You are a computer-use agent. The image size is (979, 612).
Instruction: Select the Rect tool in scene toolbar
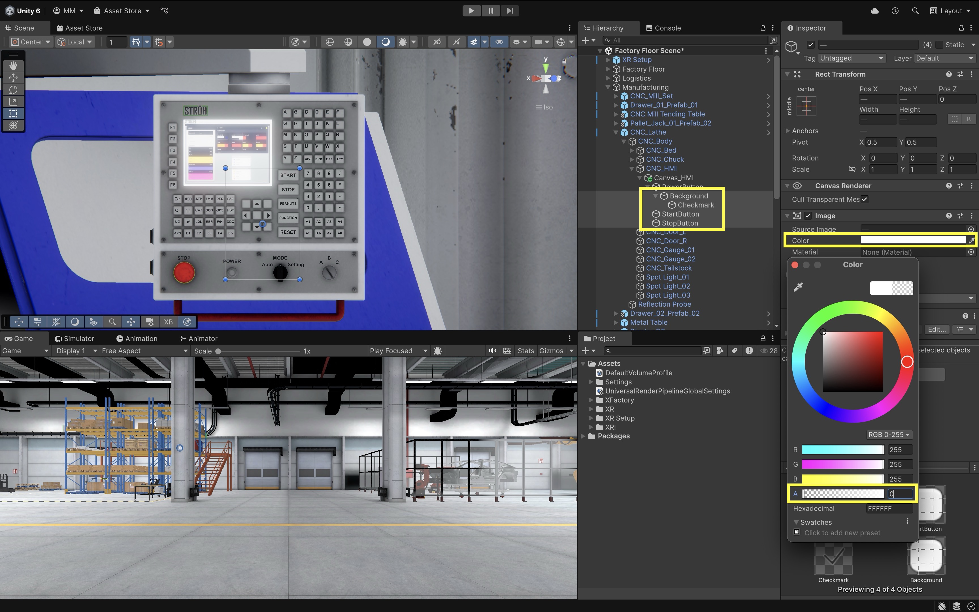coord(13,113)
